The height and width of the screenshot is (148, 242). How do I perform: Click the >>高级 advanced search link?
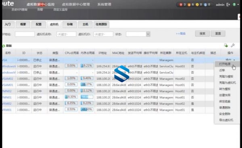coord(181,33)
